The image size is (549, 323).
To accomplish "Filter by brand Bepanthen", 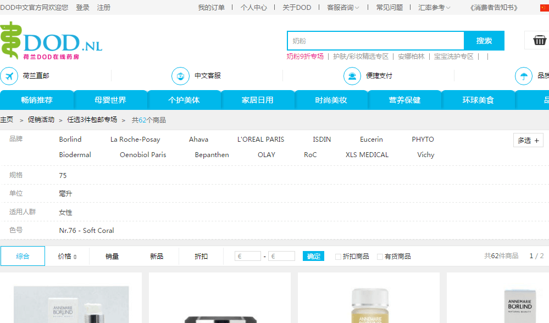I will [212, 155].
